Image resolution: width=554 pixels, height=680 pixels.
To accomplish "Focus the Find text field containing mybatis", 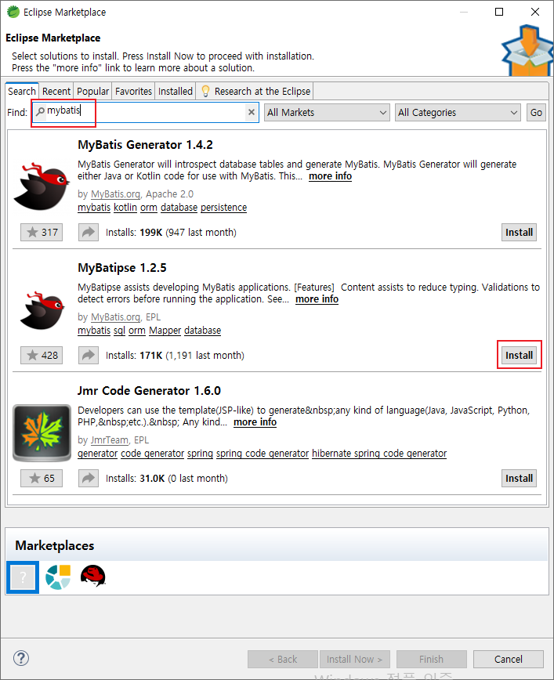I will 145,112.
